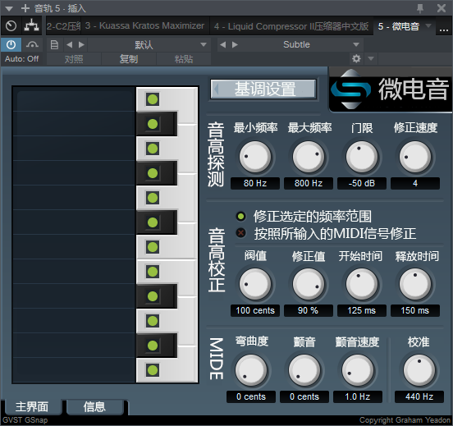Screen dimensions: 453x426
Task: Close the plugin window
Action: [442, 8]
